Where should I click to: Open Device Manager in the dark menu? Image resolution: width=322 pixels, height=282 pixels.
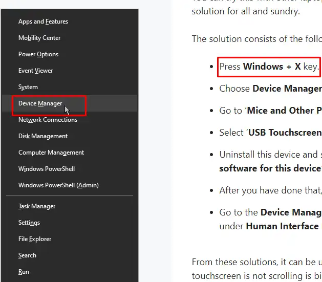[x=40, y=103]
